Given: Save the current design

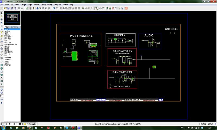Looking at the screenshot, I should click(8, 8).
